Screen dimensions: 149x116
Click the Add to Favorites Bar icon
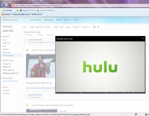[x=17, y=10]
